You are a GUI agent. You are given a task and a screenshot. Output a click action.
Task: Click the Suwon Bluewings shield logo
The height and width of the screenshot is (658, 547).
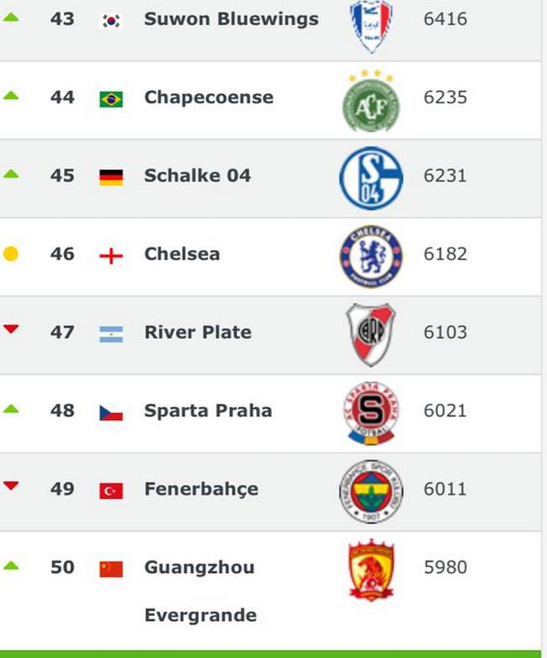point(371,26)
